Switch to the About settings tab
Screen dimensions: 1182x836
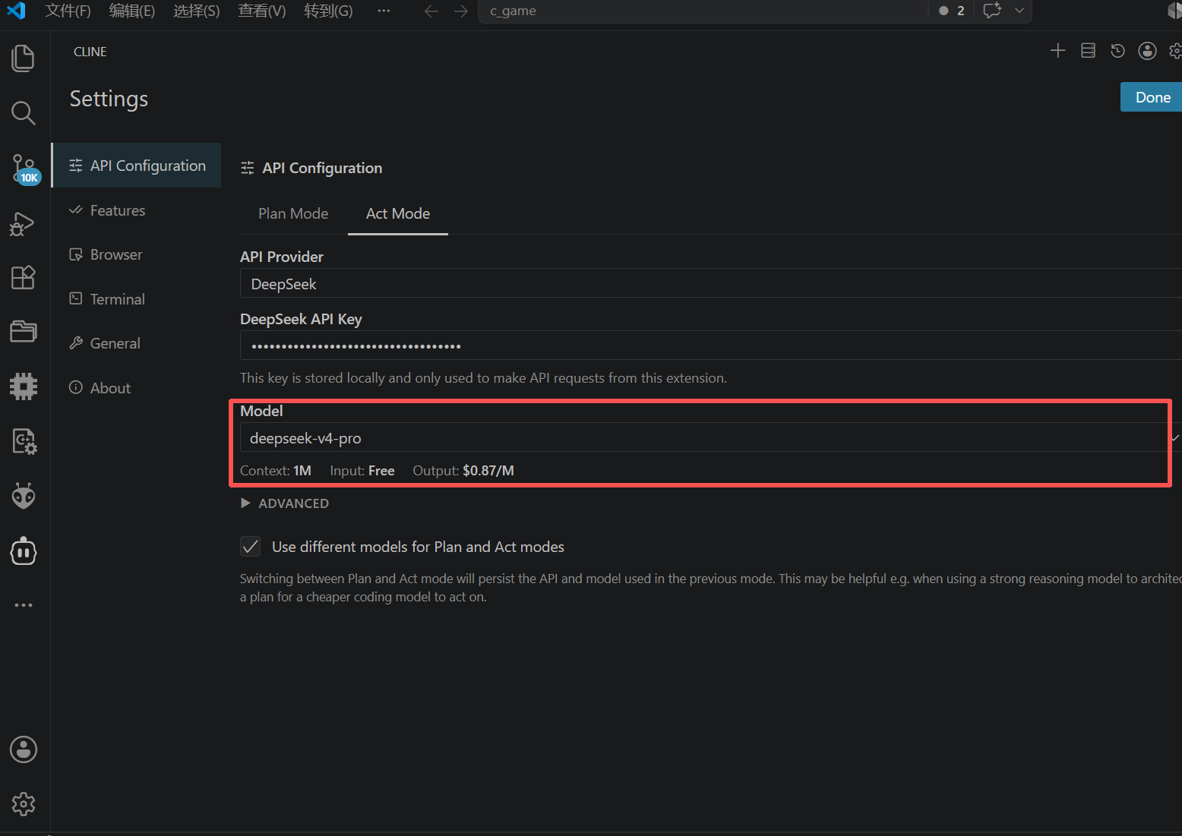coord(137,388)
